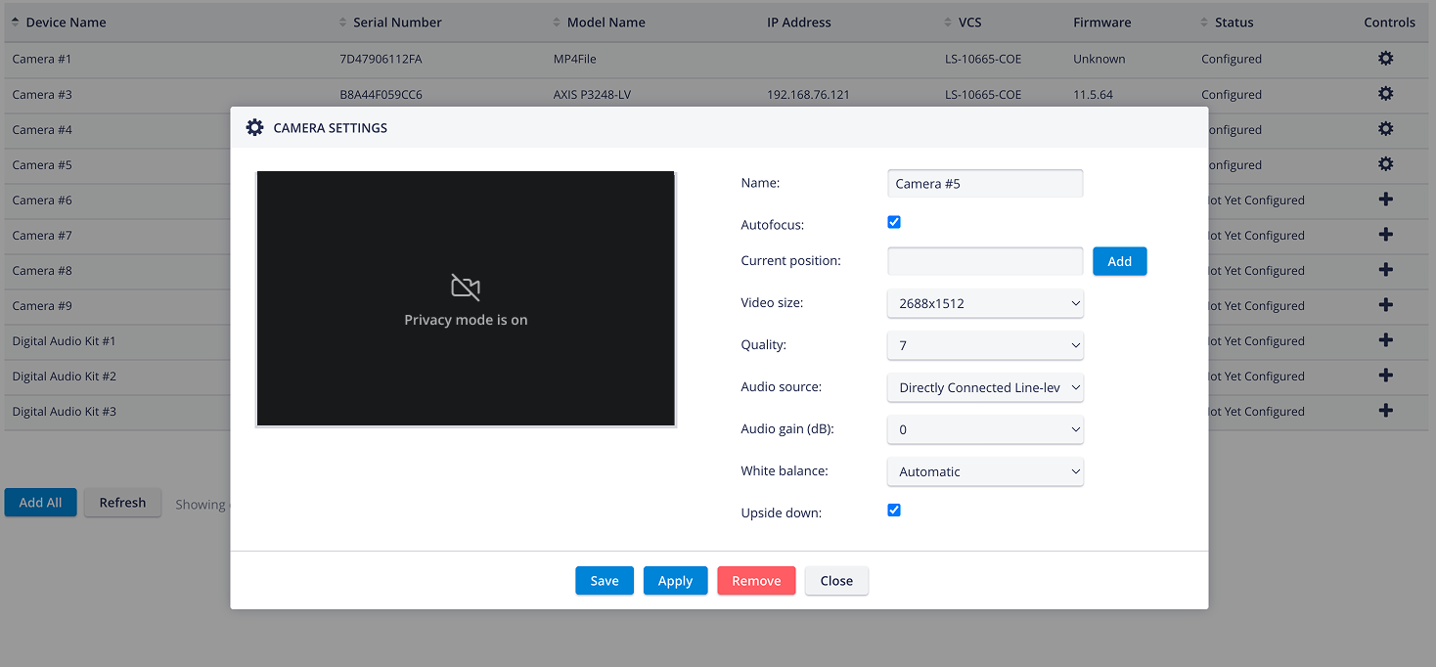Remove this camera

(756, 581)
